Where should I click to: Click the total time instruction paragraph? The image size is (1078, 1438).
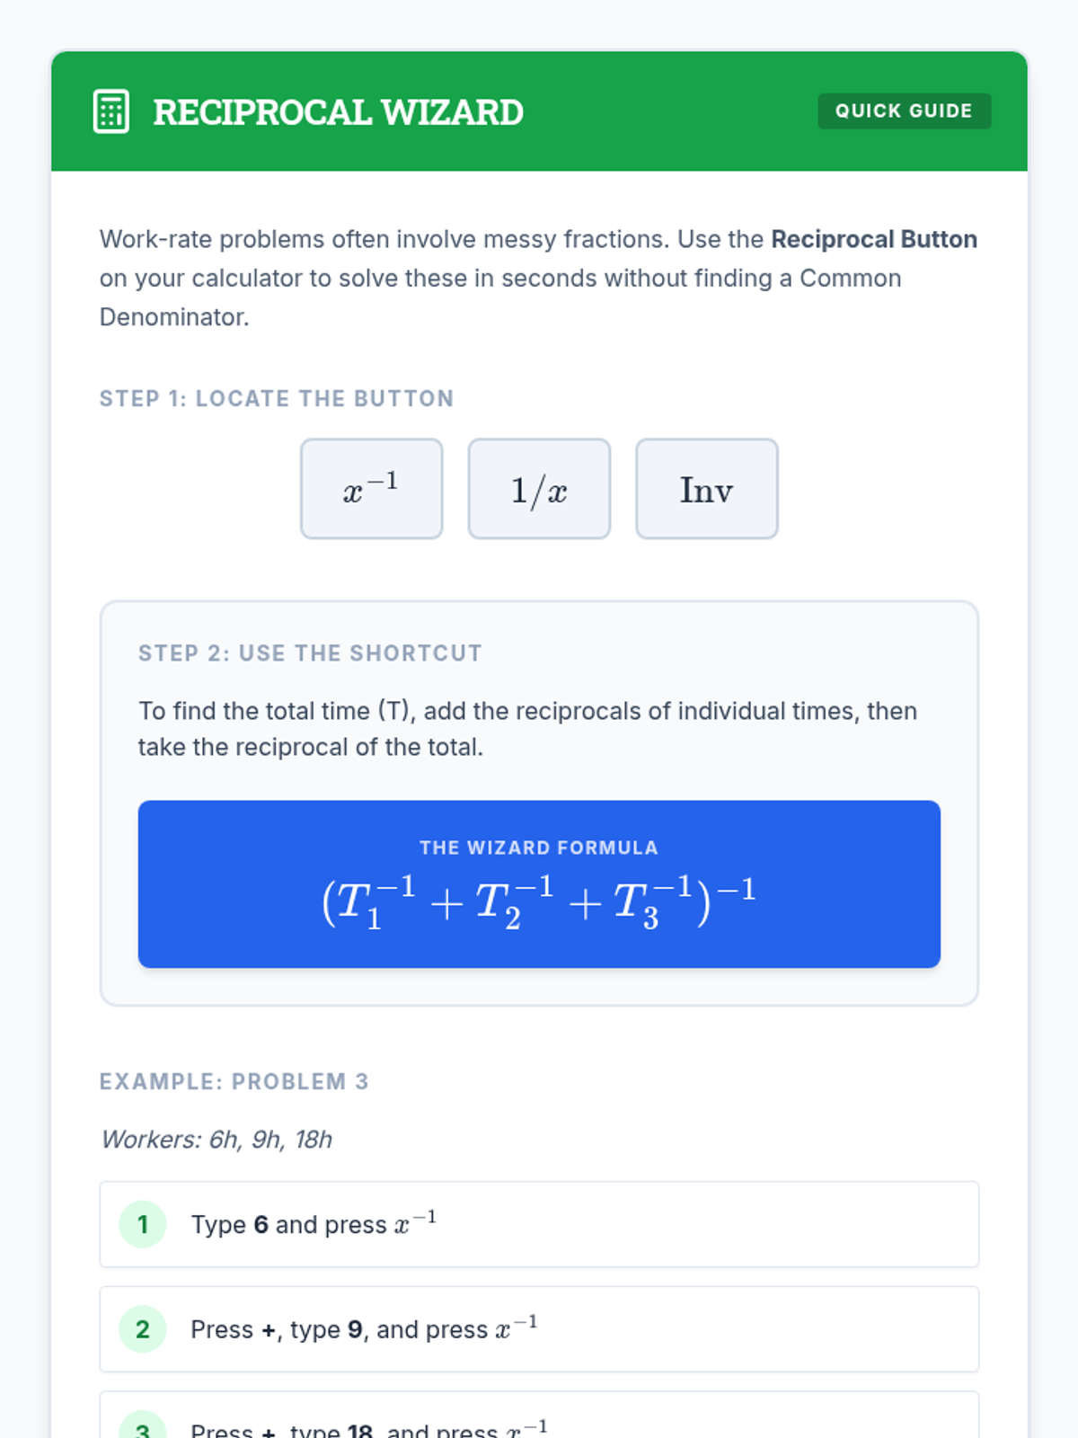527,729
